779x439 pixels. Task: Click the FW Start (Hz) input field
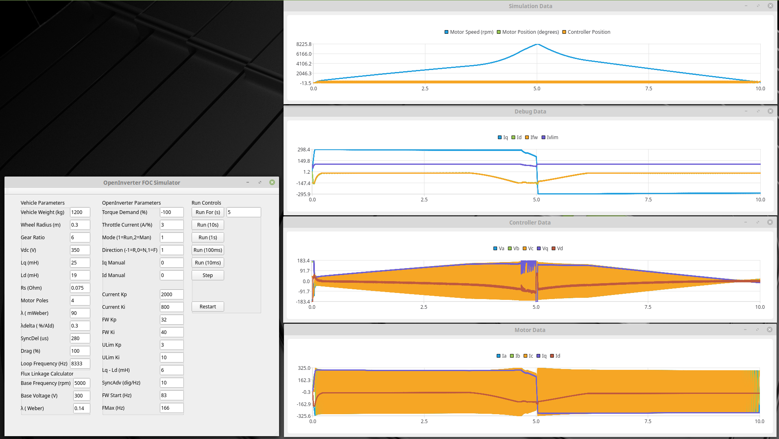171,395
